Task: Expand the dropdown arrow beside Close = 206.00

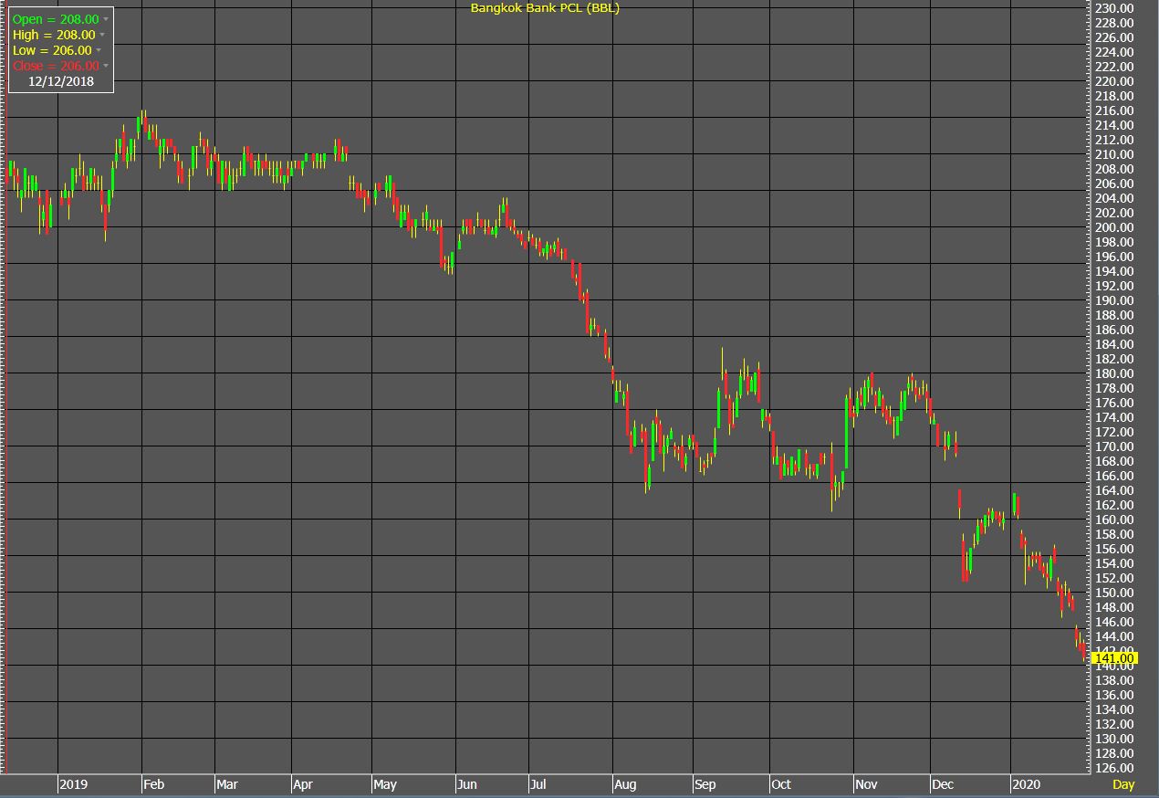Action: click(x=106, y=66)
